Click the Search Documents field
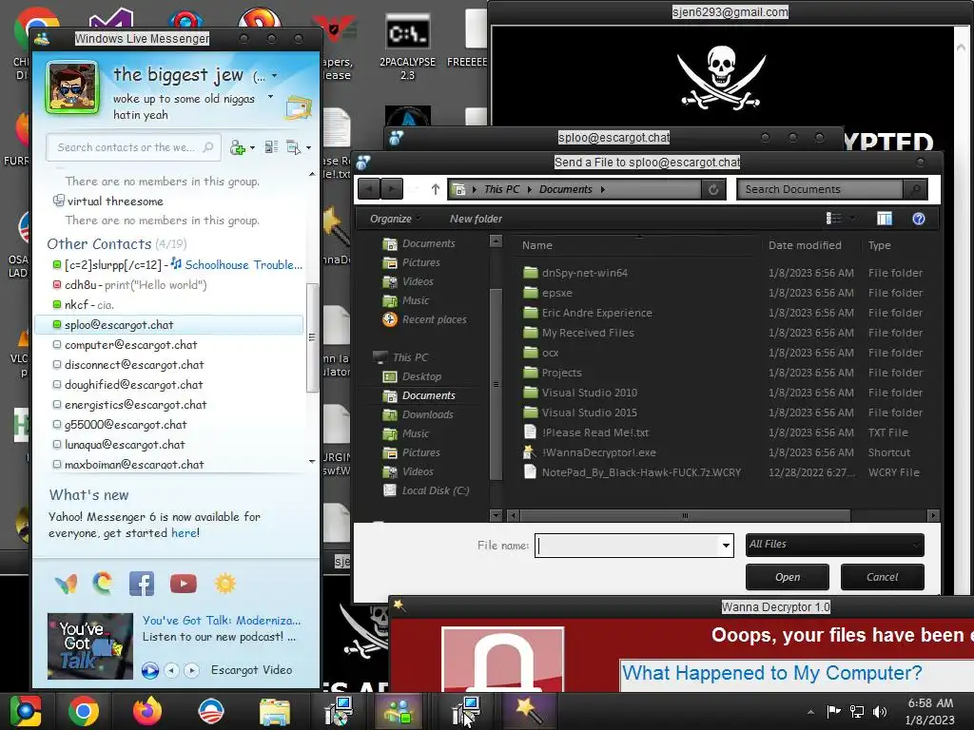The width and height of the screenshot is (974, 730). [x=821, y=189]
